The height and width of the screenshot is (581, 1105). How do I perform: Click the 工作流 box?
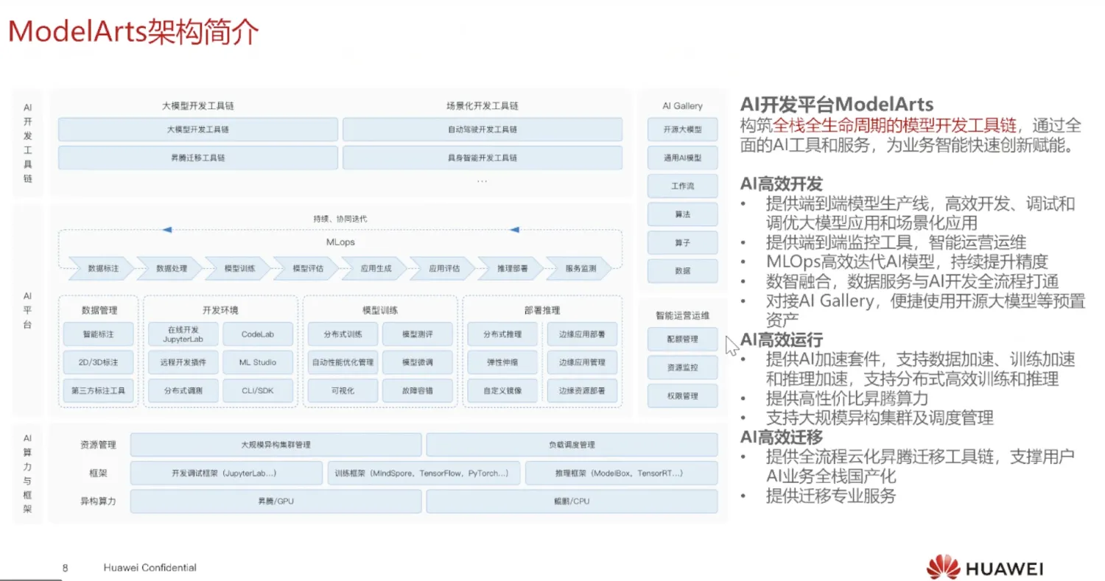click(x=683, y=186)
